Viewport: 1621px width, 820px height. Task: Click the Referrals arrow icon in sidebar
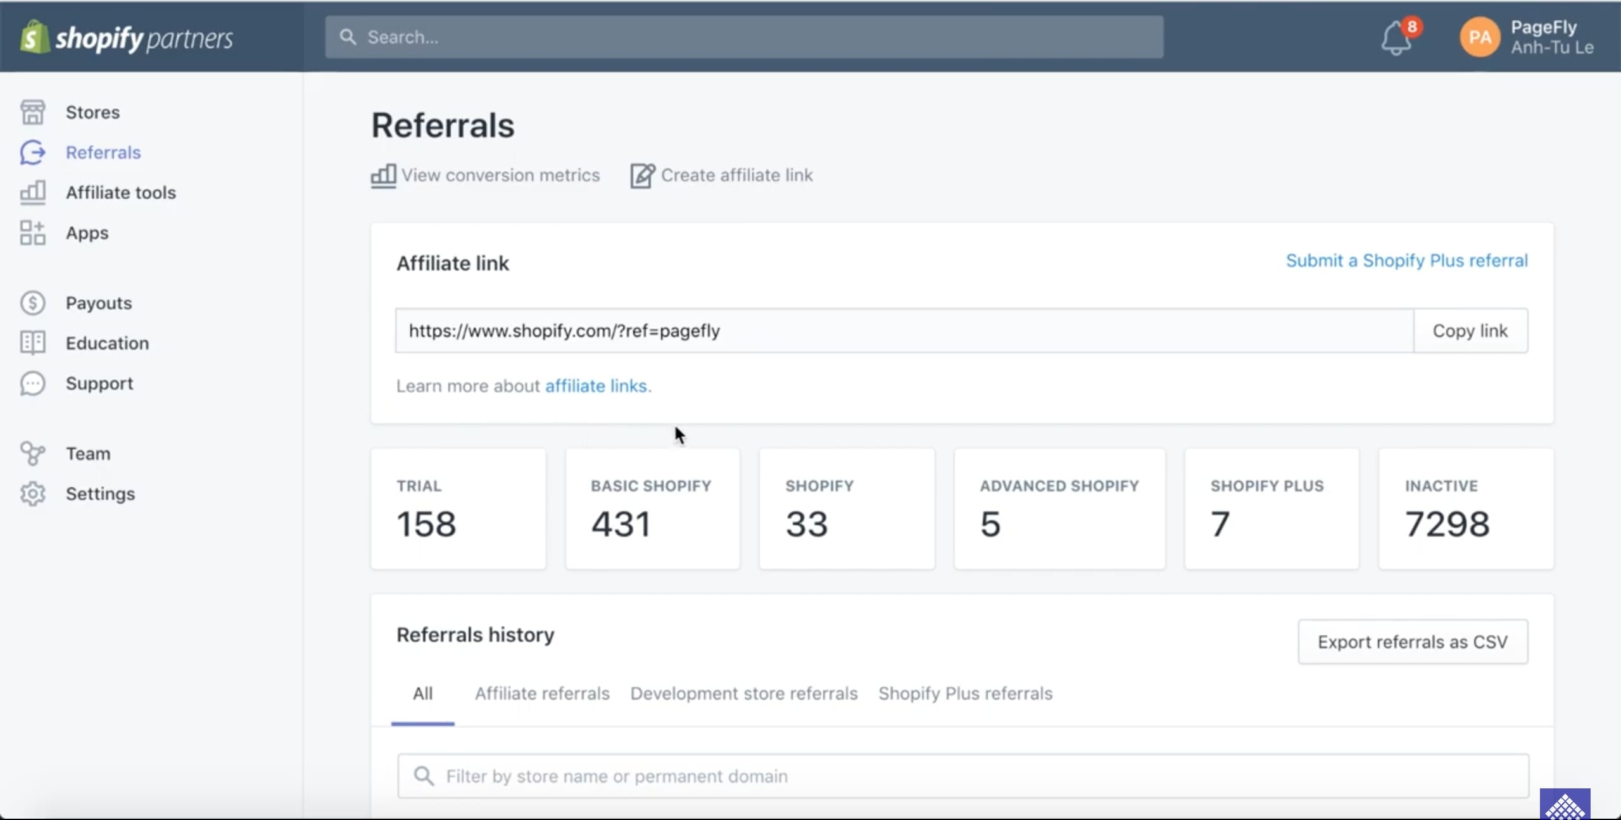(32, 152)
